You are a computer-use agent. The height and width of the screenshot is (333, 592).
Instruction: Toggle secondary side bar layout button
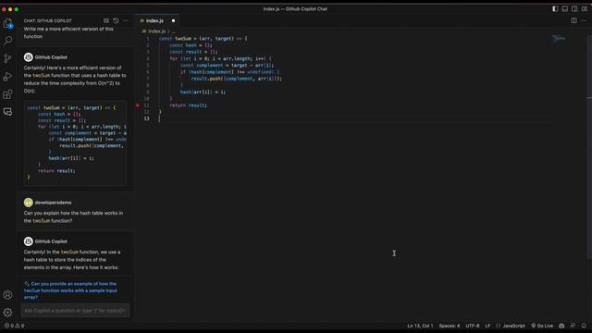pyautogui.click(x=574, y=8)
